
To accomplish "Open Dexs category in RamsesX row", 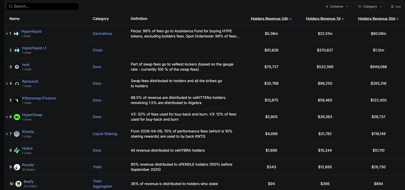I will pyautogui.click(x=97, y=84).
